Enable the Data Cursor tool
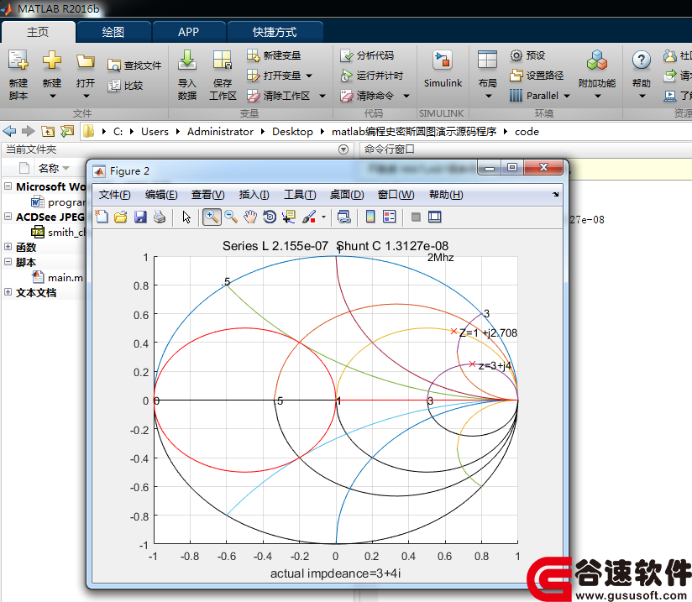The image size is (692, 602). point(289,217)
